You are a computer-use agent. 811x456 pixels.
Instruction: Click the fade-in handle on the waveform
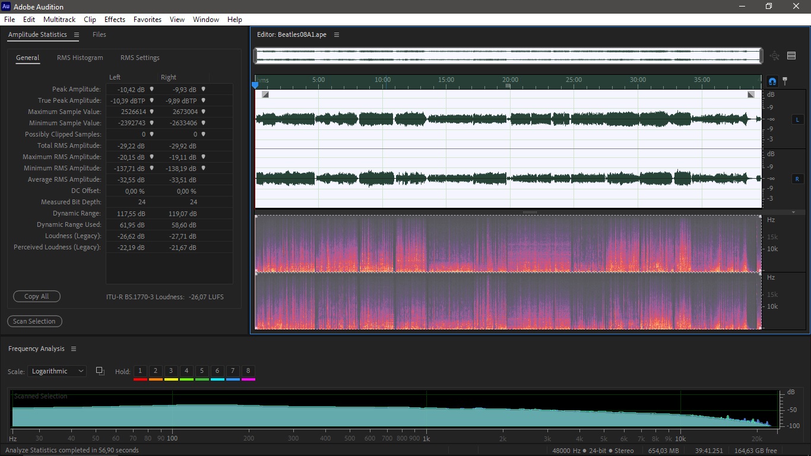pyautogui.click(x=265, y=94)
